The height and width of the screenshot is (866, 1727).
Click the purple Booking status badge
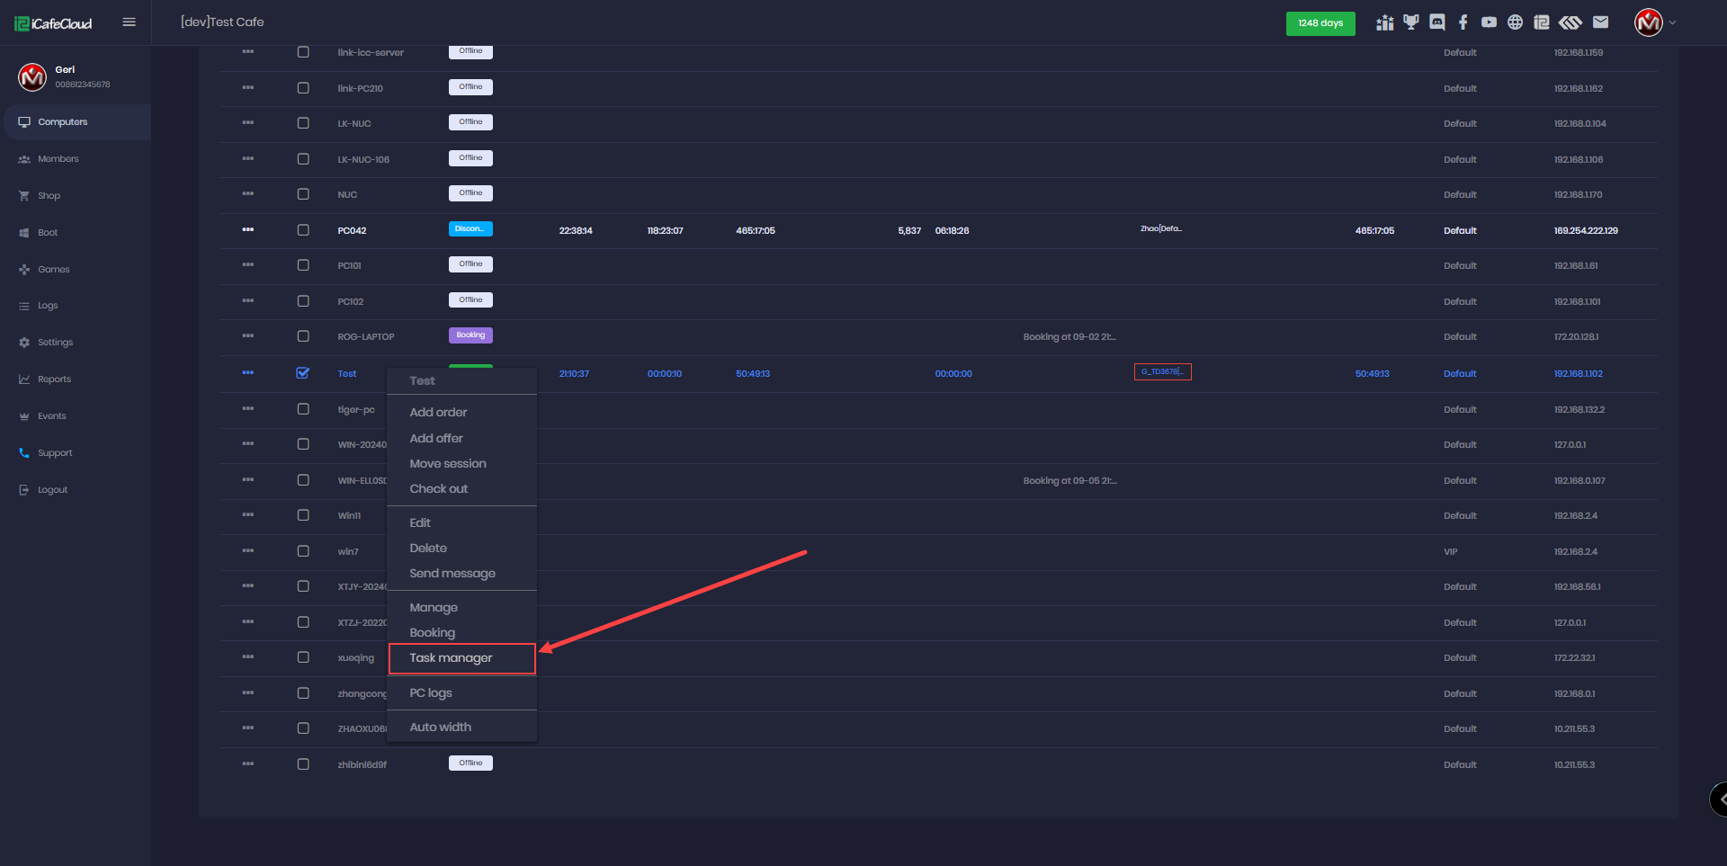pos(470,335)
